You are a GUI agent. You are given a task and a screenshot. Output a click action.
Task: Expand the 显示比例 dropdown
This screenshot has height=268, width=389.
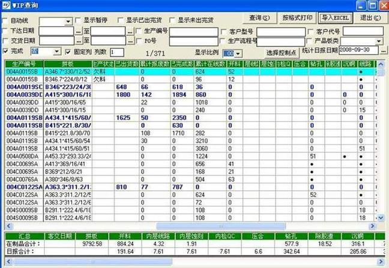point(237,52)
